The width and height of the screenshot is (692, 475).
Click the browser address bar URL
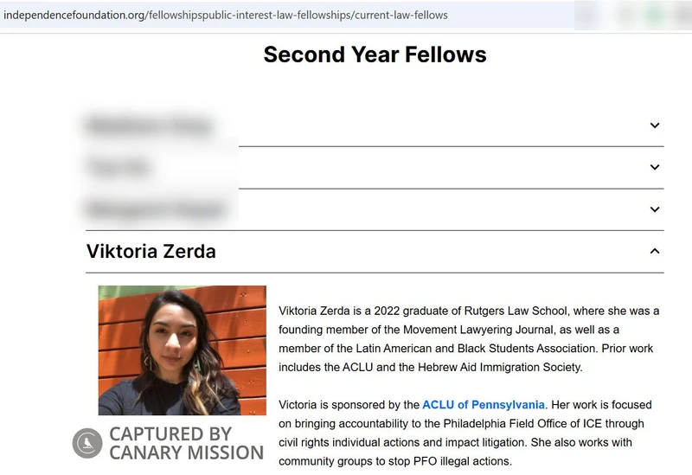[226, 15]
